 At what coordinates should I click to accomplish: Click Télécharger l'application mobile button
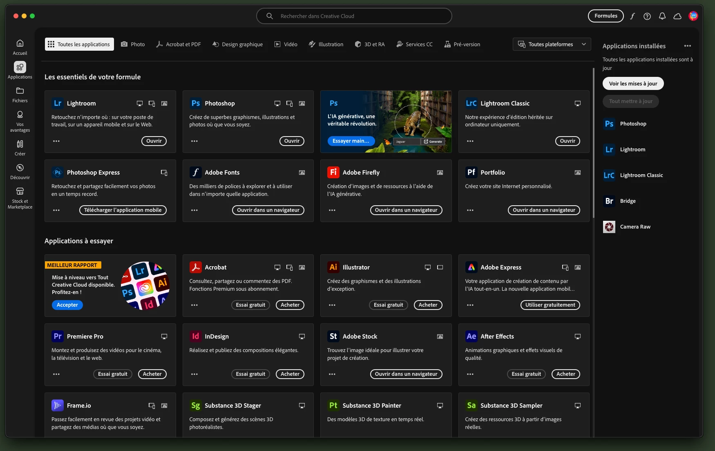point(123,210)
